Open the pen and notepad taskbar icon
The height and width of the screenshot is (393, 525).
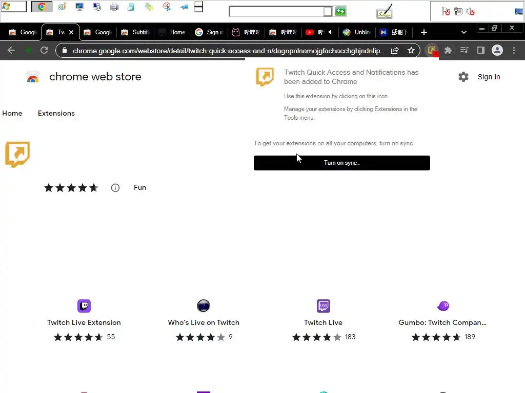pyautogui.click(x=384, y=11)
